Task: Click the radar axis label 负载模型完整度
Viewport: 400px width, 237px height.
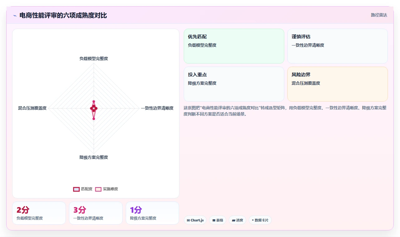Action: point(94,59)
